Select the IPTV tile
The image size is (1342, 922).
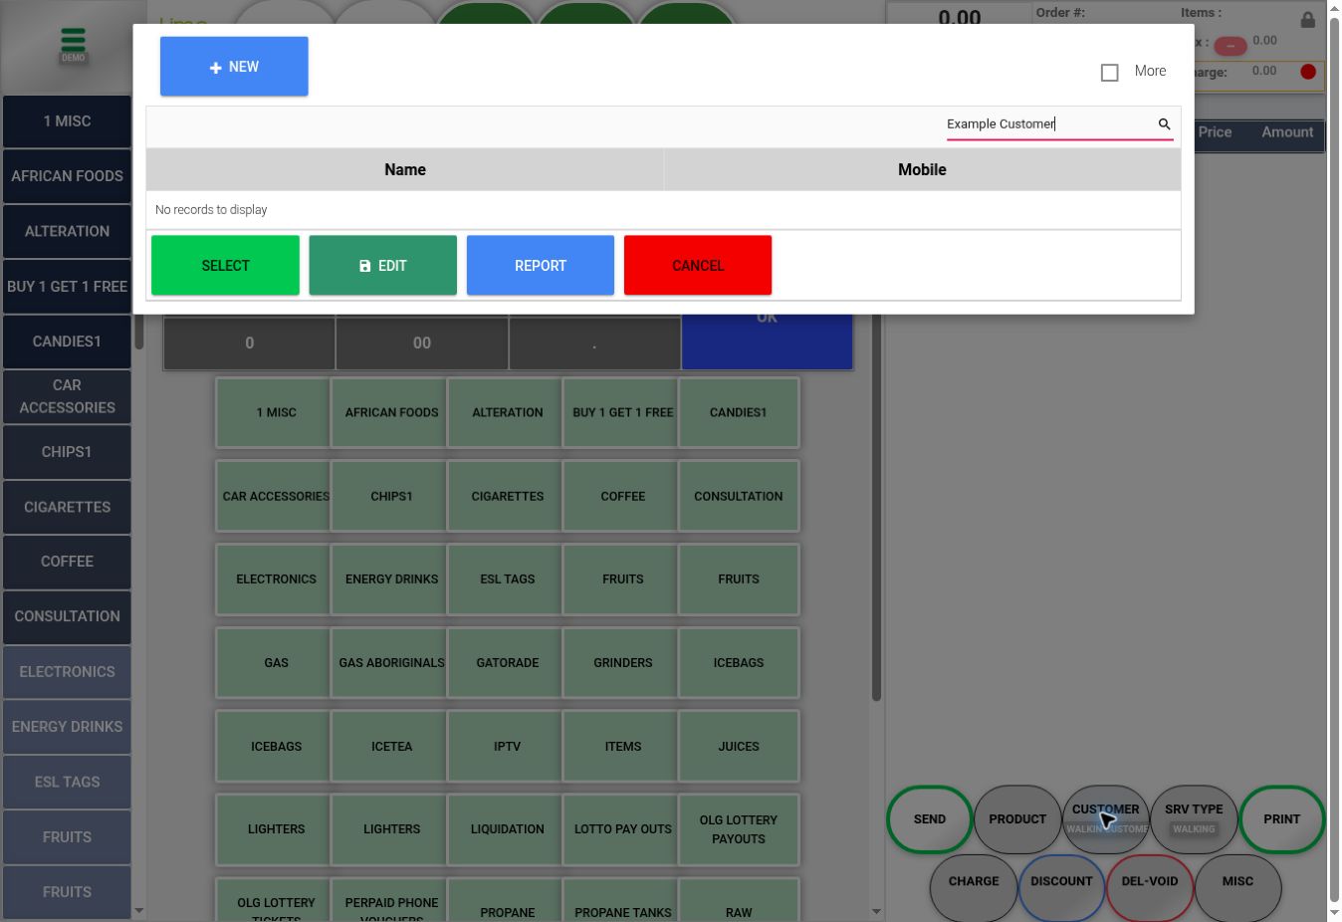508,747
